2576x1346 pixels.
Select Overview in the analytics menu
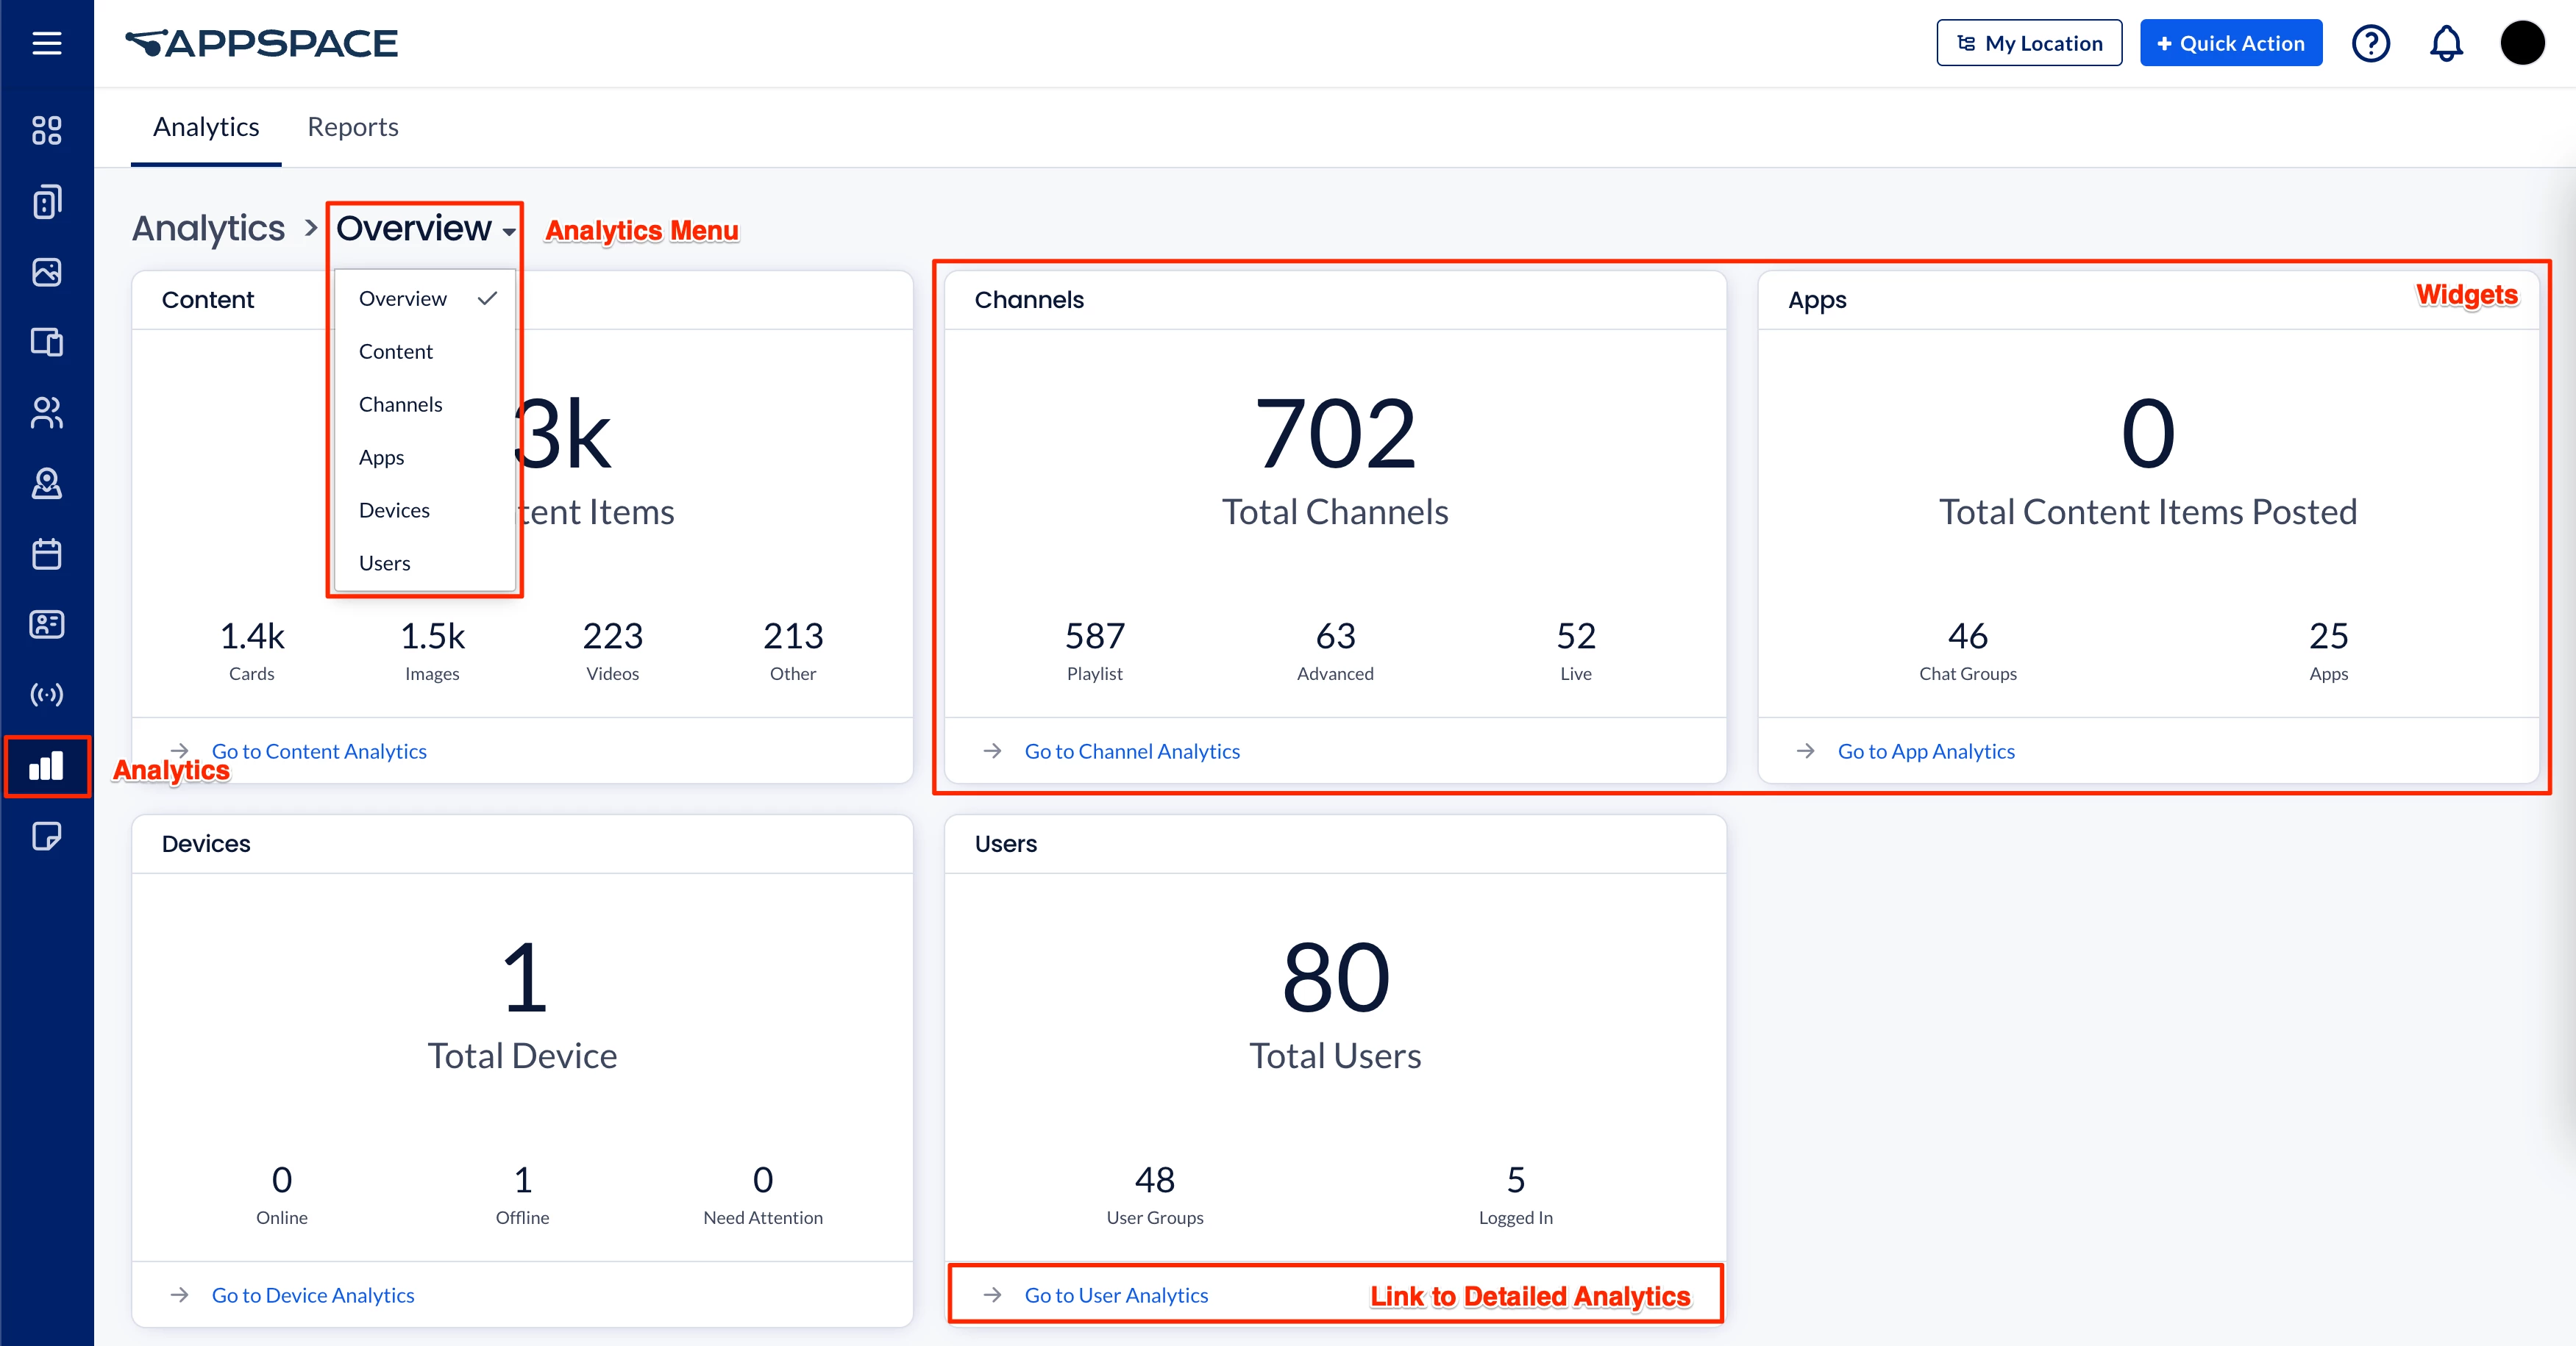[x=425, y=298]
